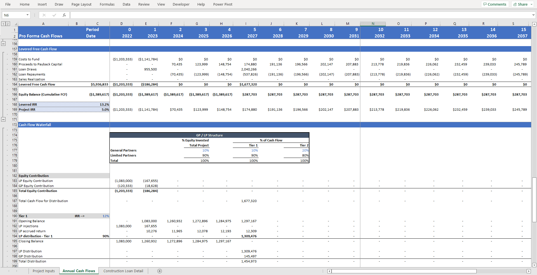This screenshot has width=537, height=275.
Task: Open the View tab
Action: pyautogui.click(x=161, y=4)
